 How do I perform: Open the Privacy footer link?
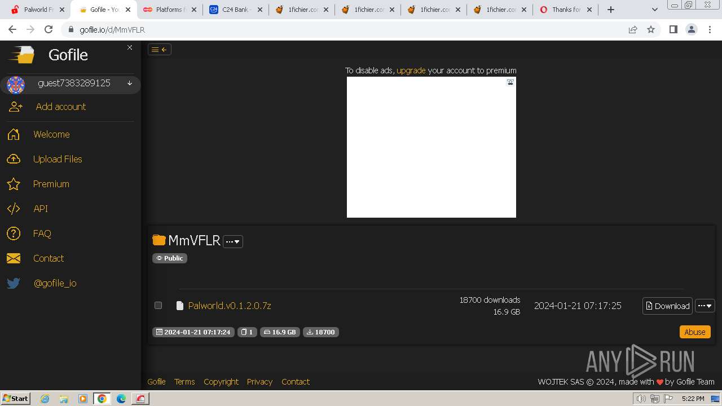tap(259, 382)
